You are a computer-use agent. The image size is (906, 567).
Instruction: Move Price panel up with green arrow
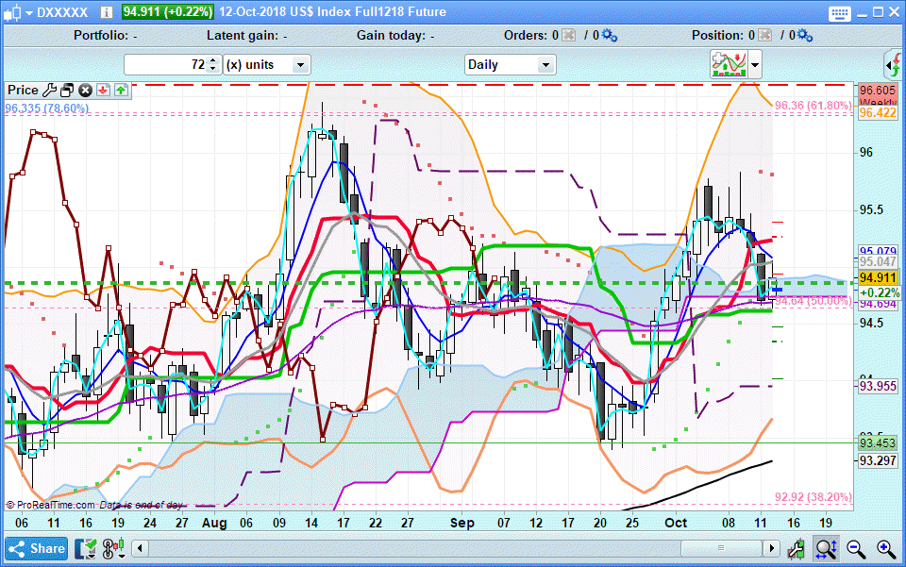pos(121,90)
